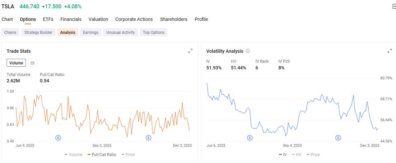Click the Total Volume value 2.62M
The image size is (396, 163).
[x=13, y=81]
